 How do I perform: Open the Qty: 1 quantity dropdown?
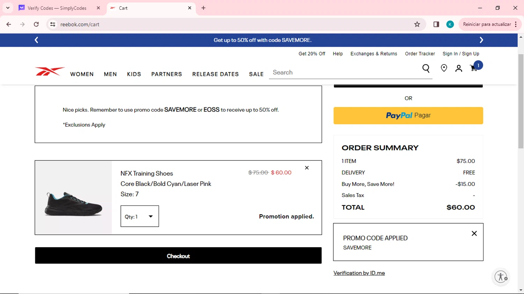point(140,216)
